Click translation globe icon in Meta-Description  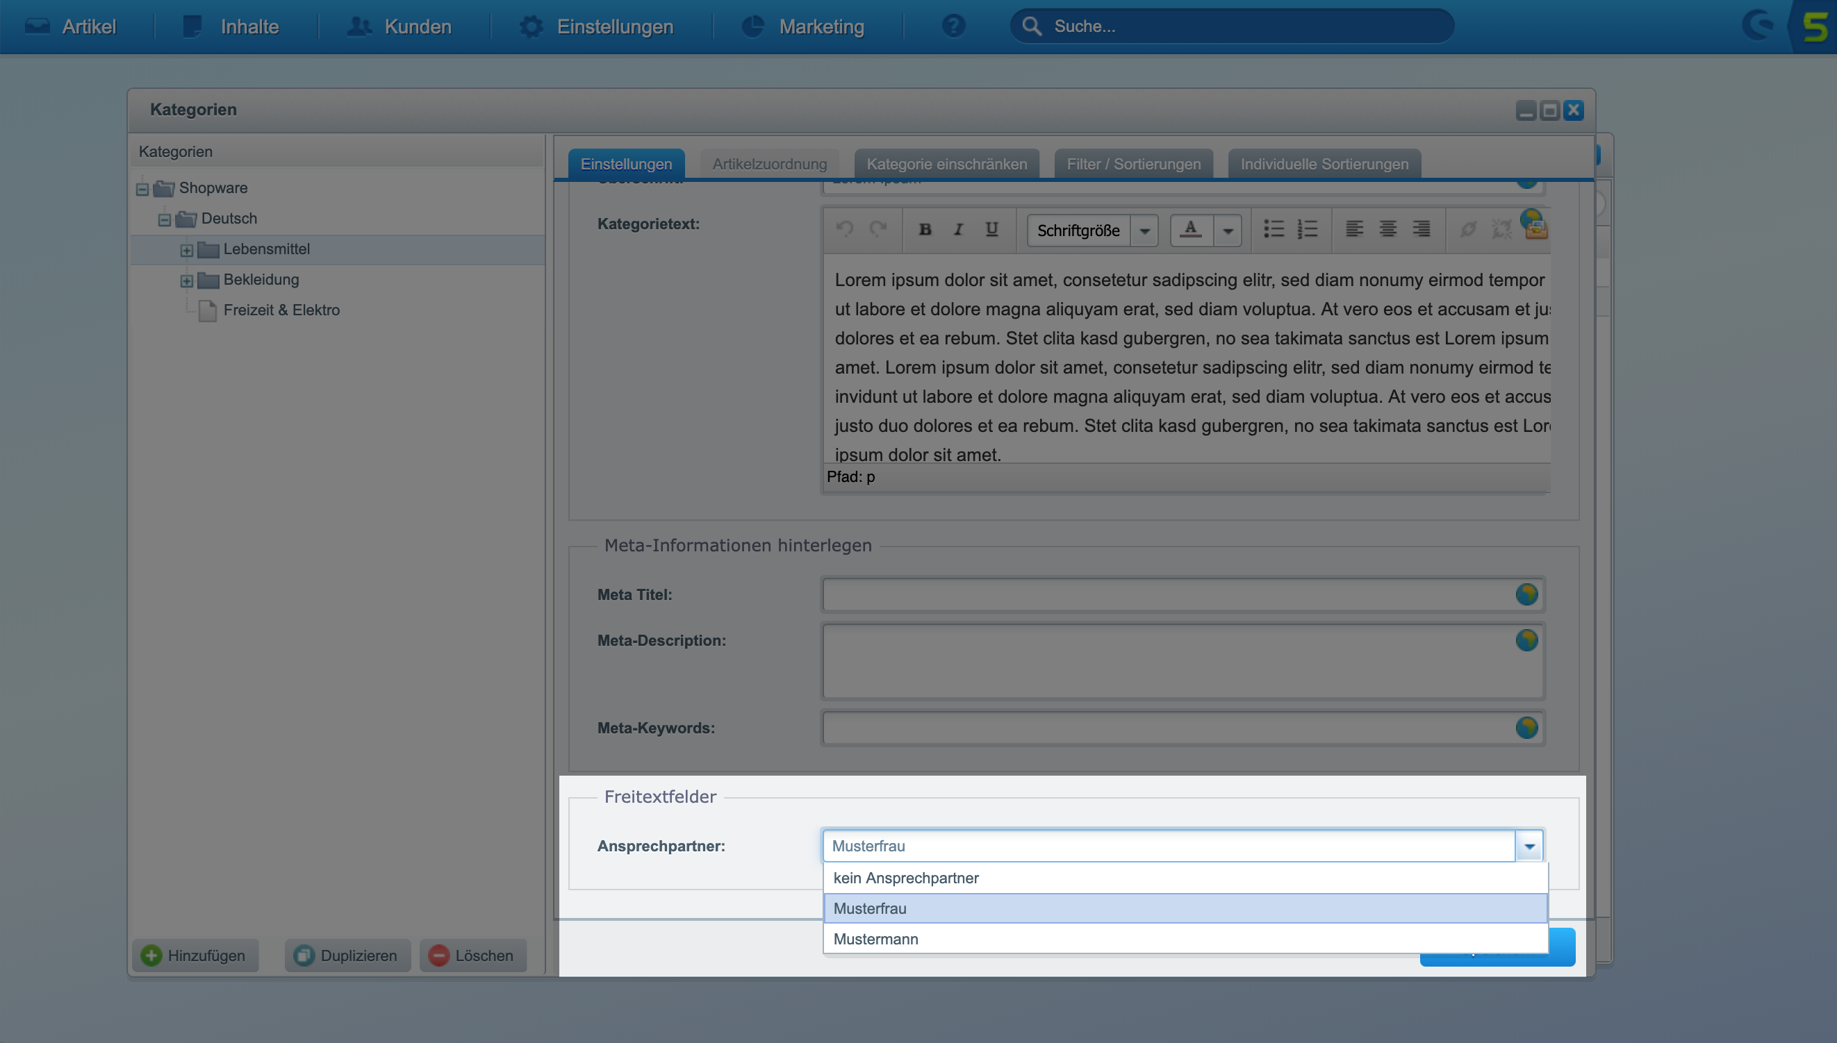(x=1526, y=640)
